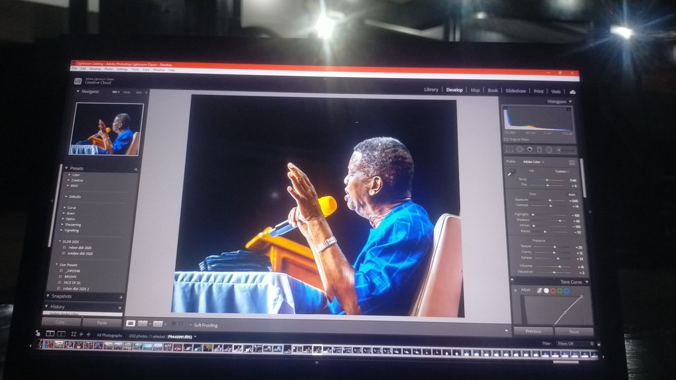
Task: Click the Dehaze slider
Action: tap(552, 258)
